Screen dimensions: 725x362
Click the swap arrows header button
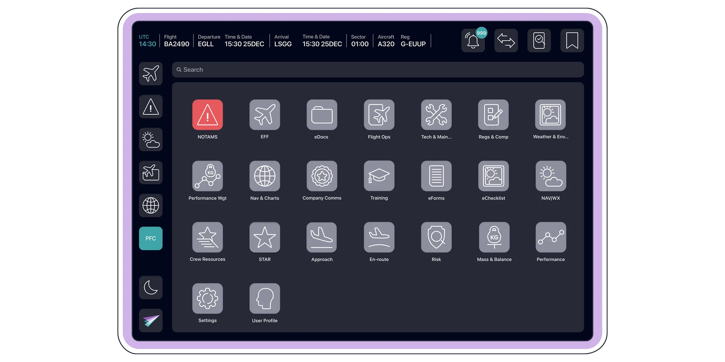[x=506, y=41]
